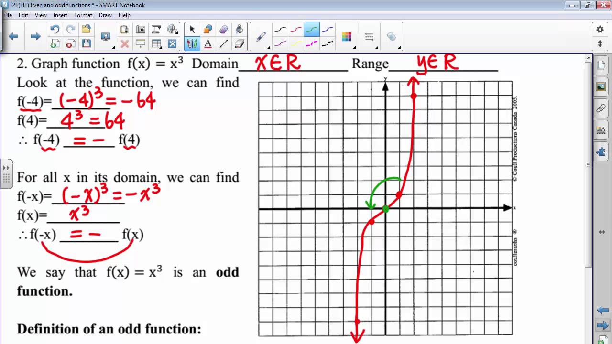Move sidebar using the double-arrow icon
Viewport: 612px width, 344px height.
point(602,232)
